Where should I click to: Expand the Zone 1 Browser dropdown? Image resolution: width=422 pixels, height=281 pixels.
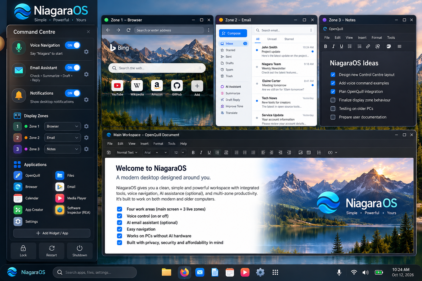pos(63,126)
